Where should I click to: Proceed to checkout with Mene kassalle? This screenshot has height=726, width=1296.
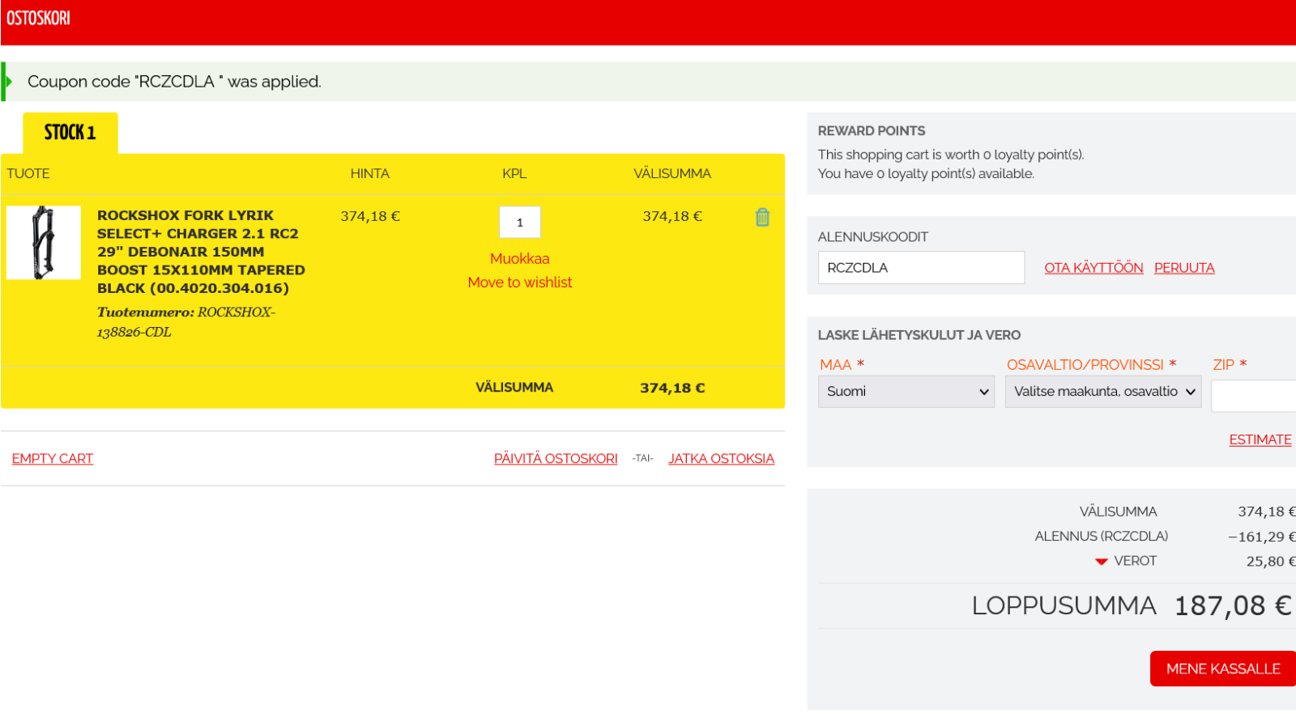[x=1222, y=669]
